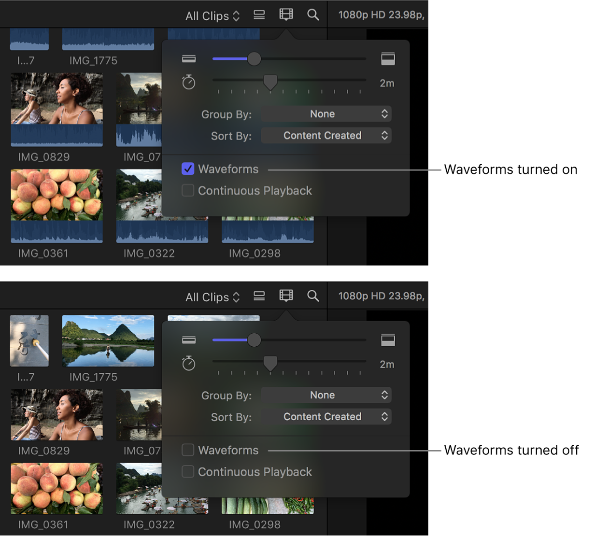Open the search icon in the lower browser
The image size is (609, 537).
[313, 296]
